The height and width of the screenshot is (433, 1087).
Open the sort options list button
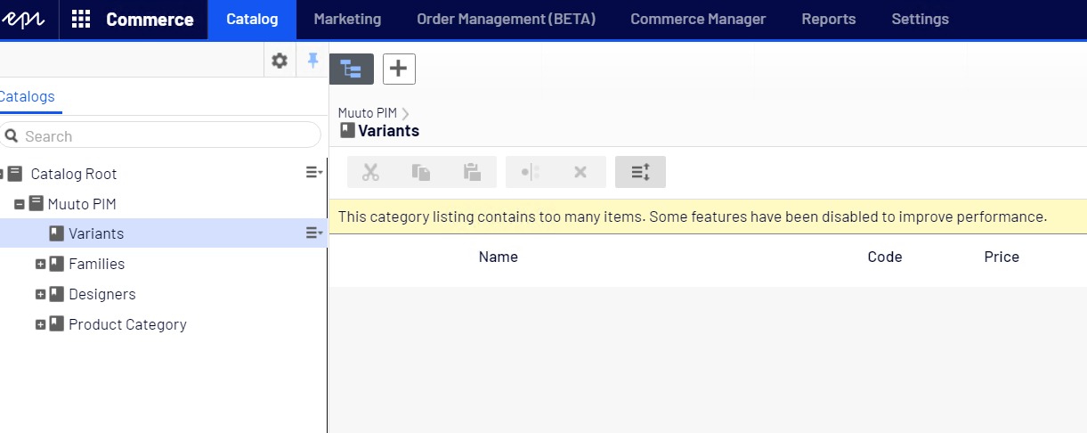point(640,172)
